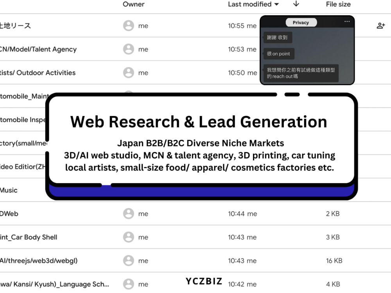This screenshot has height=293, width=391.
Task: Open the Music file row
Action: (x=9, y=190)
